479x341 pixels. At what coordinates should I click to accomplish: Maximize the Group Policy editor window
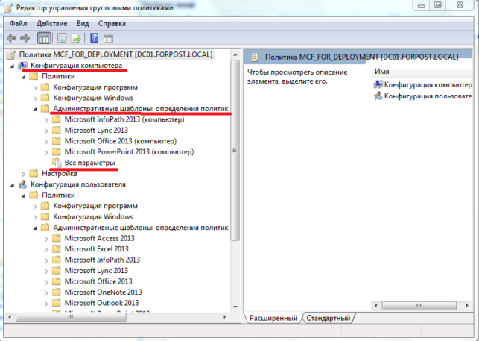[x=438, y=5]
